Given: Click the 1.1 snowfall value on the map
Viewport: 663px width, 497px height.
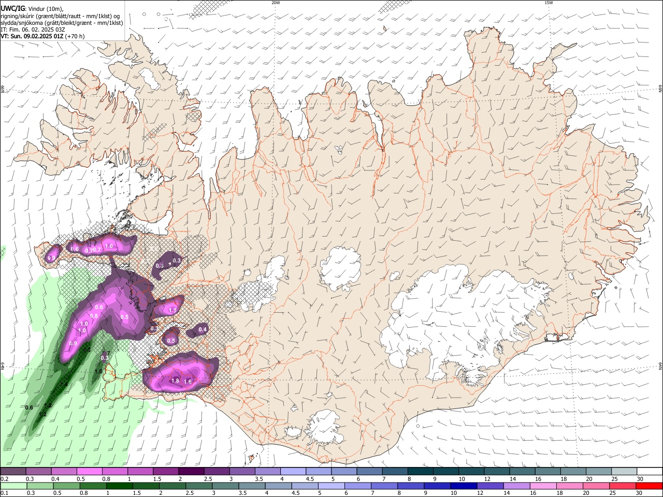Looking at the screenshot, I should 173,311.
